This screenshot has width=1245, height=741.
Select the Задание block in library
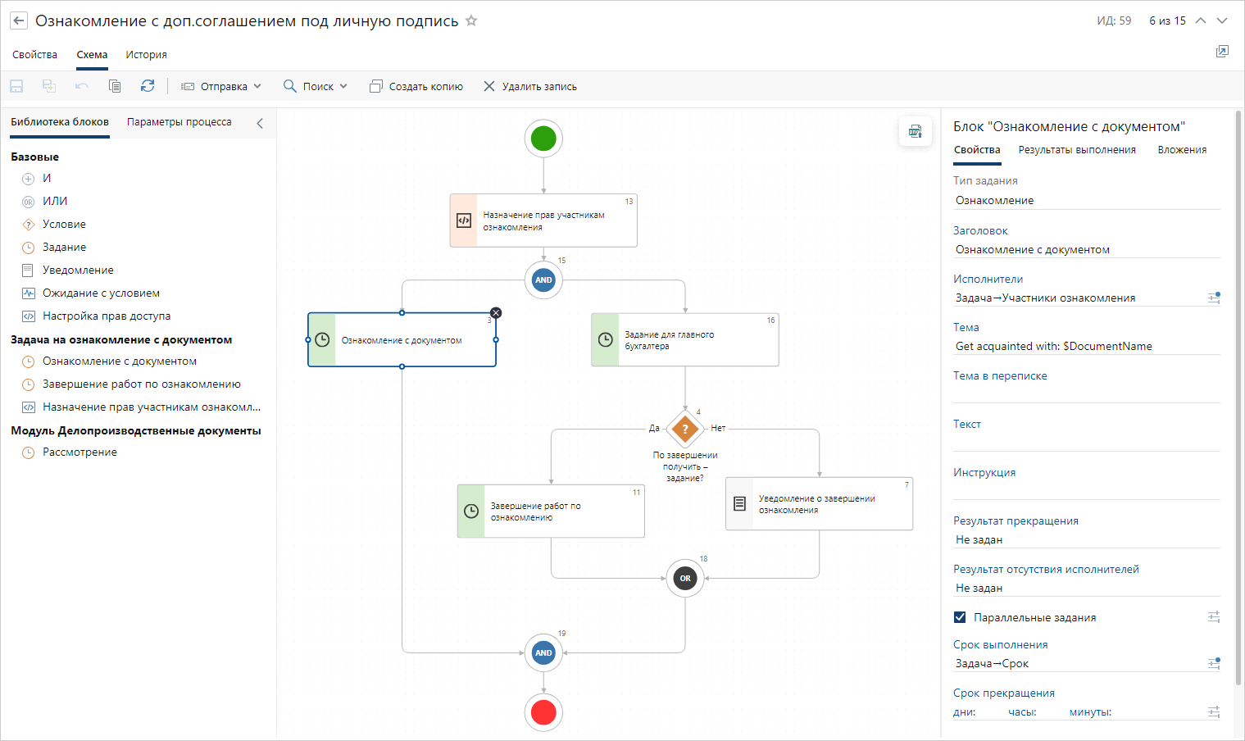(x=54, y=247)
